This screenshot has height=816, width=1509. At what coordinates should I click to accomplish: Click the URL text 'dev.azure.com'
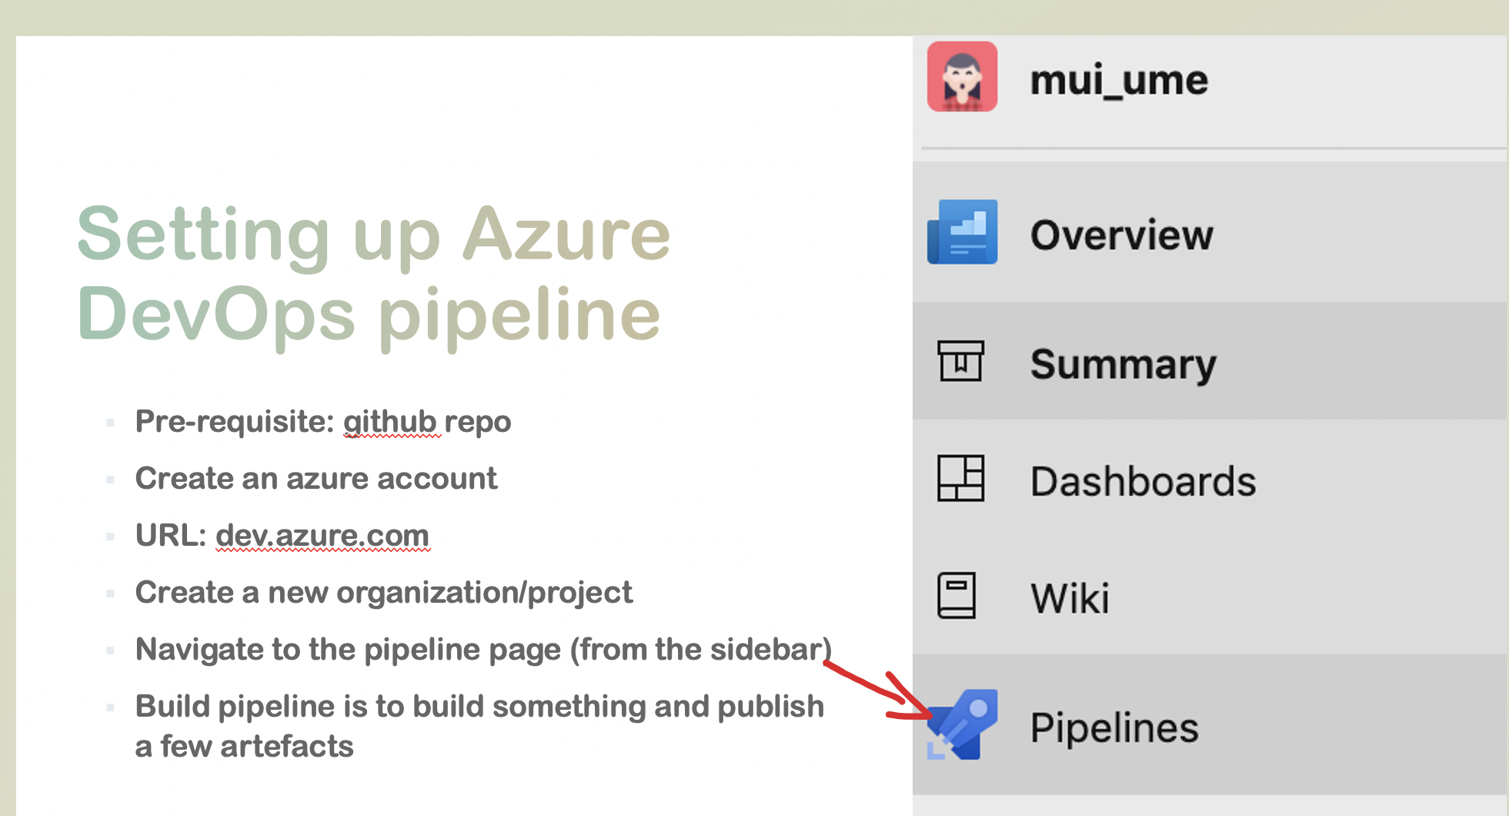pyautogui.click(x=322, y=536)
